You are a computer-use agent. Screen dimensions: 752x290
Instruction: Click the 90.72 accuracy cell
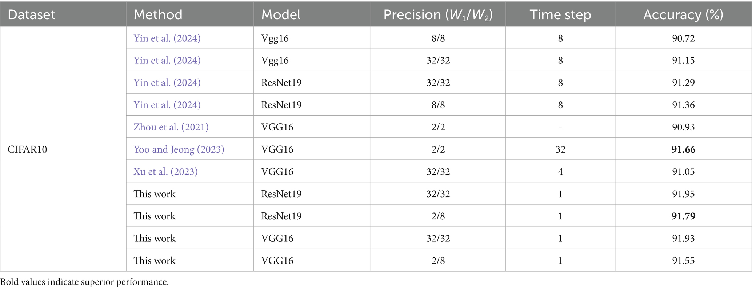click(683, 38)
